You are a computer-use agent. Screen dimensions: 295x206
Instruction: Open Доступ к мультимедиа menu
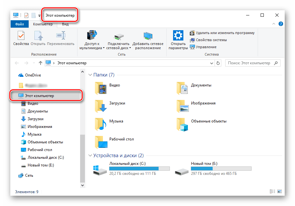pos(92,40)
